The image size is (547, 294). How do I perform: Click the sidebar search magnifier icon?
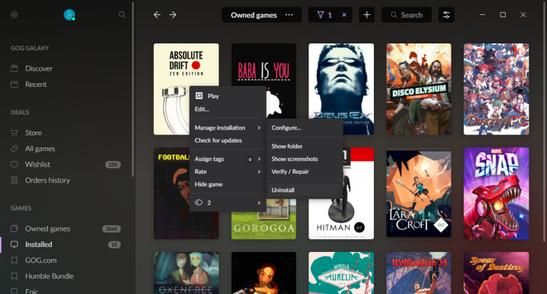122,14
